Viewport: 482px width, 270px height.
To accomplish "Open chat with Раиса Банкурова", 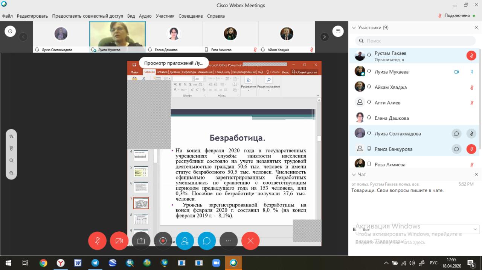I will [456, 149].
